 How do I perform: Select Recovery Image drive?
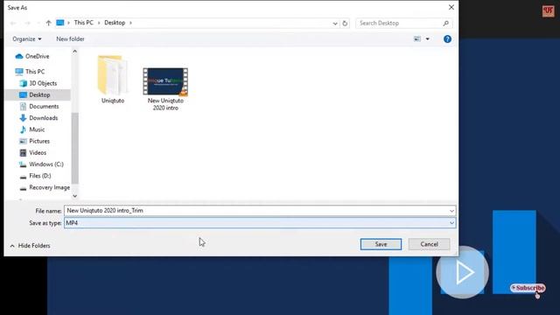49,187
